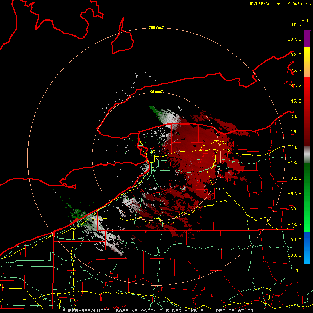Click the -94.2 value on the velocity scale

pyautogui.click(x=295, y=240)
